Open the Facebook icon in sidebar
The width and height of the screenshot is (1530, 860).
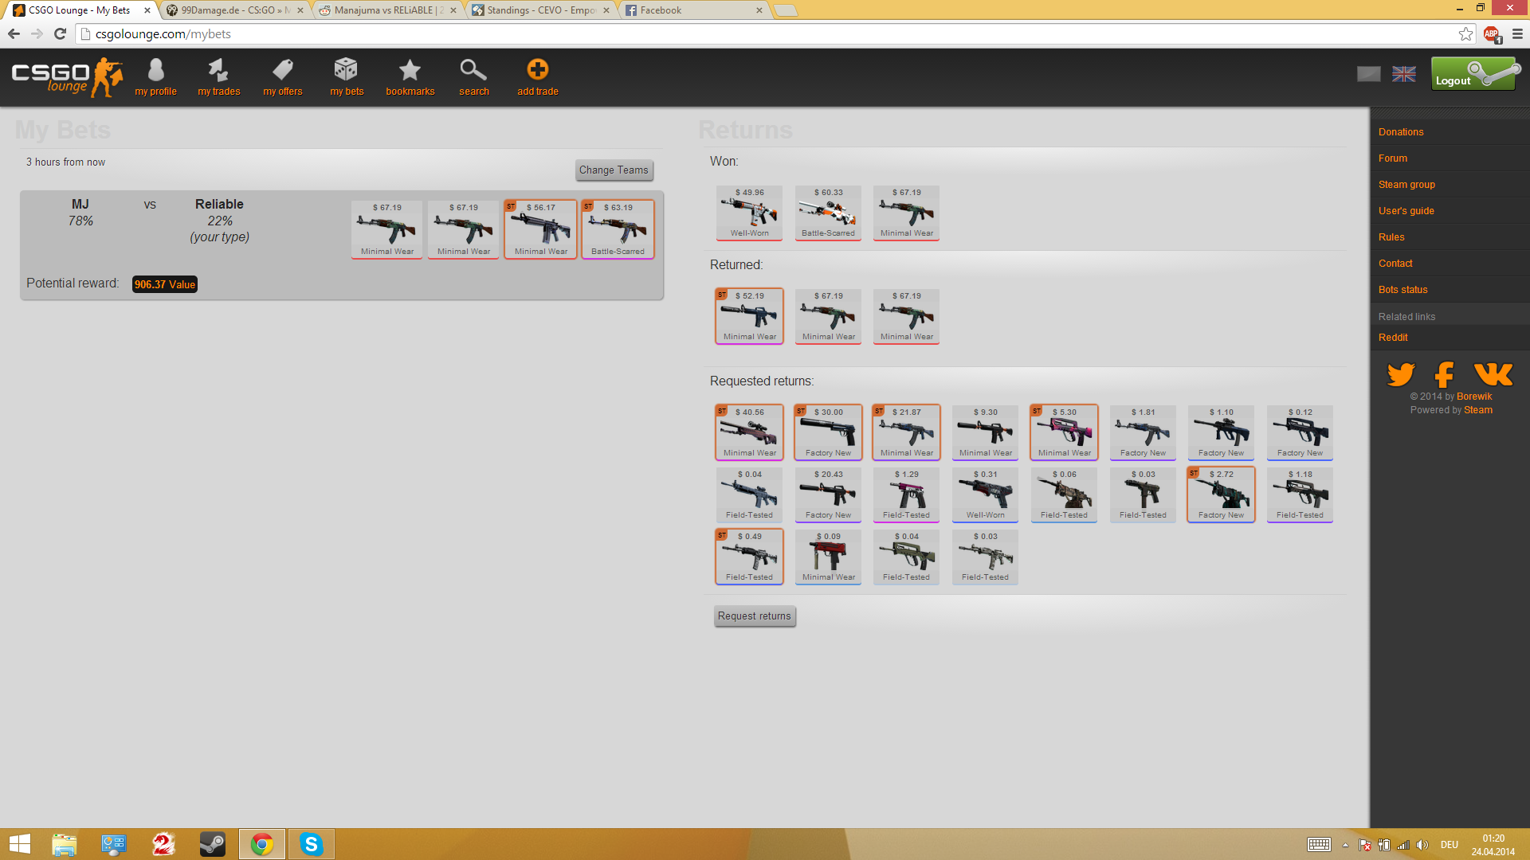(1444, 373)
